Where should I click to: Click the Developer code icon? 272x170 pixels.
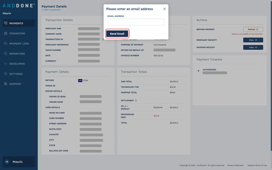[5, 64]
